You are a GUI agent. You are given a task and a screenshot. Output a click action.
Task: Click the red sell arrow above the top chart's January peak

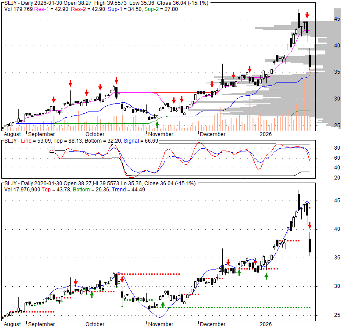307,15
